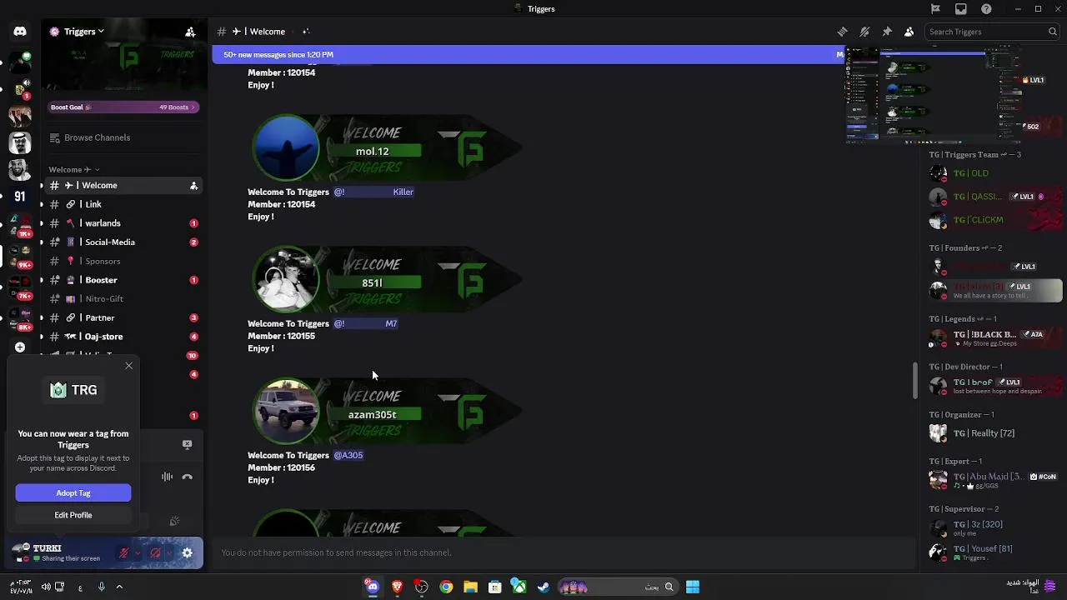The image size is (1067, 600).
Task: Stop screen sharing icon in voice panel
Action: click(187, 445)
